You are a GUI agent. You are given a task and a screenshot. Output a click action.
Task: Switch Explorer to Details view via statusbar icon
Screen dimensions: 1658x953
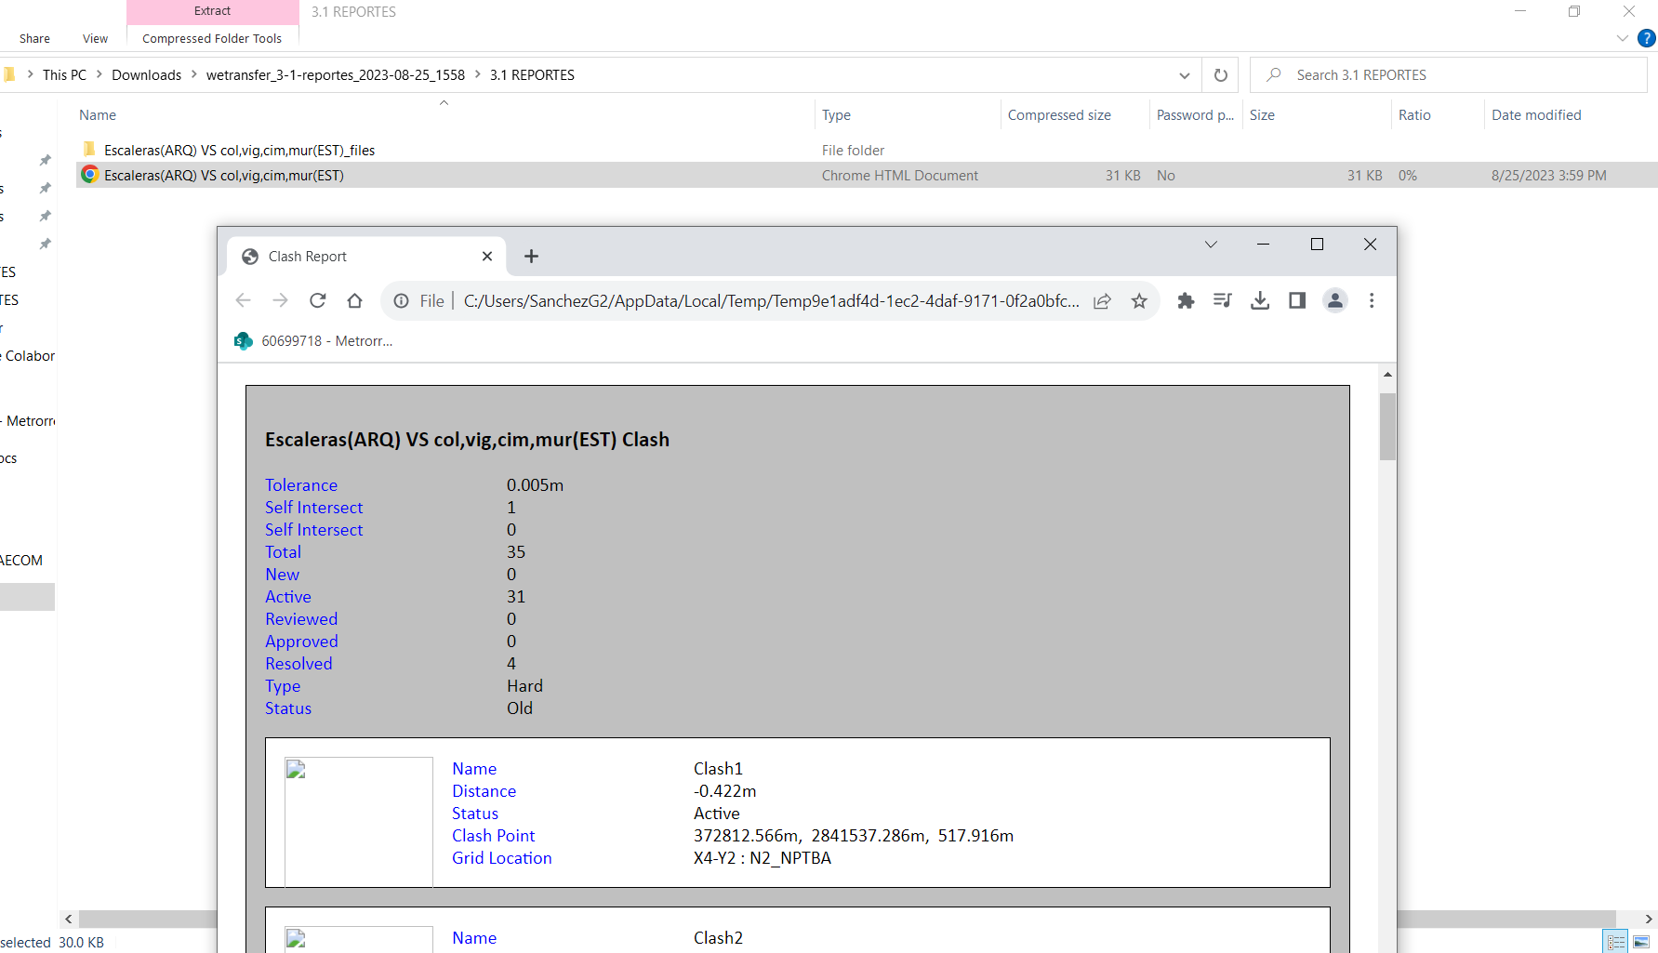(1615, 942)
